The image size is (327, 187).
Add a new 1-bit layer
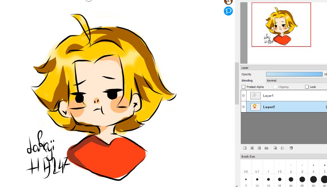coord(259,148)
